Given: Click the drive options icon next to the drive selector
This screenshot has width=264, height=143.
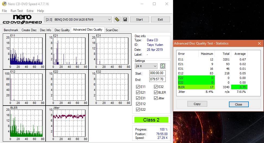Looking at the screenshot, I should [x=117, y=20].
